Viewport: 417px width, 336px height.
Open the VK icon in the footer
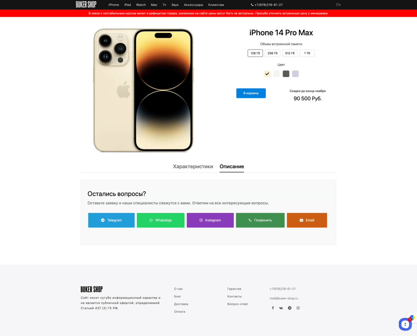tap(281, 308)
